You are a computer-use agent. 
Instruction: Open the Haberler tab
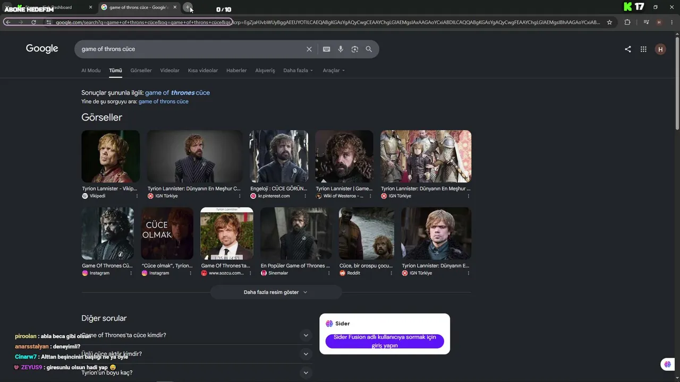click(x=236, y=71)
